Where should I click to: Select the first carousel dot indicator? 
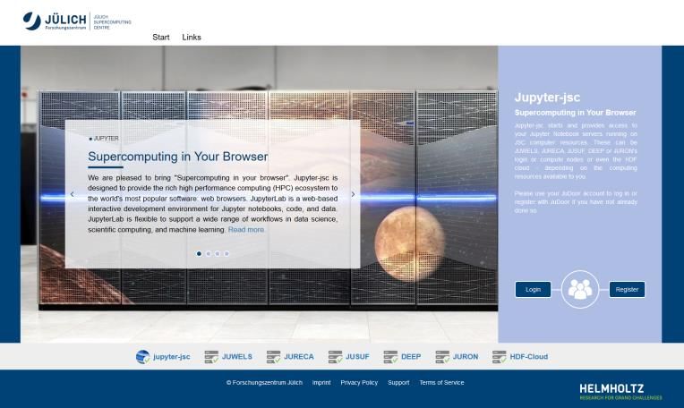tap(199, 254)
